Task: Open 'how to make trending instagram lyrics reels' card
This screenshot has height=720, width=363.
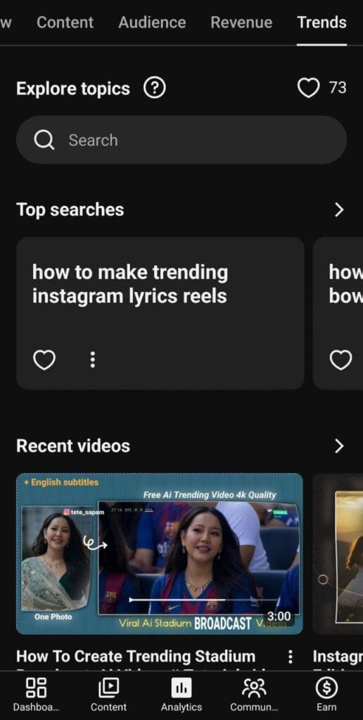Action: [x=160, y=313]
